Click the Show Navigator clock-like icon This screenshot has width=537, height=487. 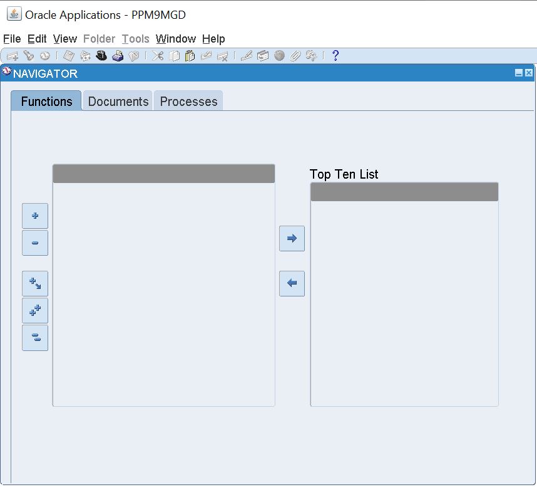point(44,56)
